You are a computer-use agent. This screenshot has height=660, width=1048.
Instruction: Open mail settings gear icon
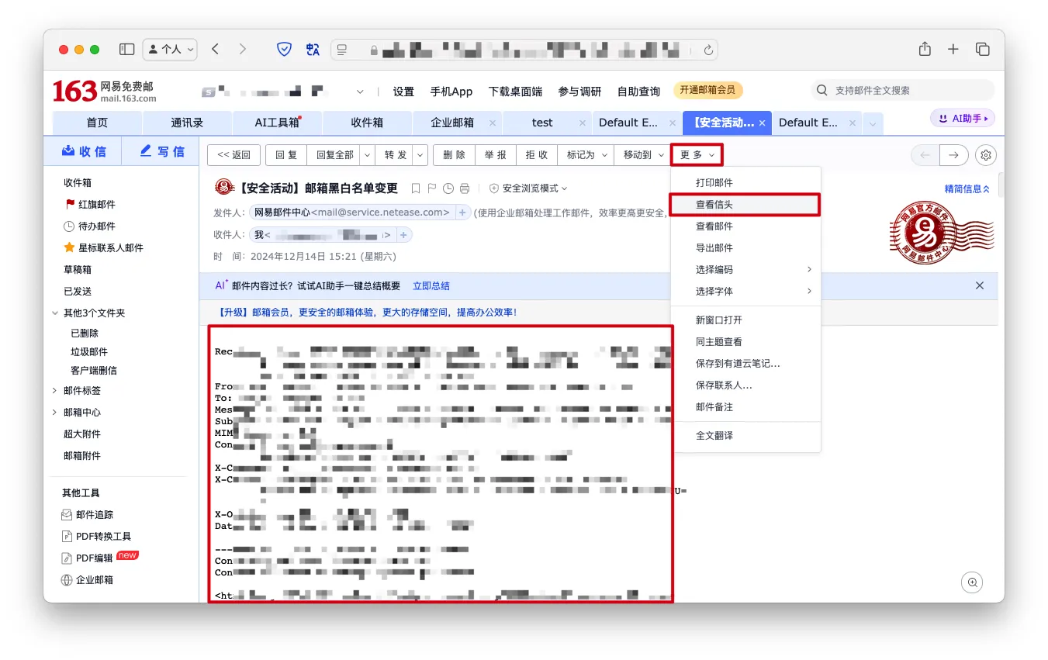[986, 155]
